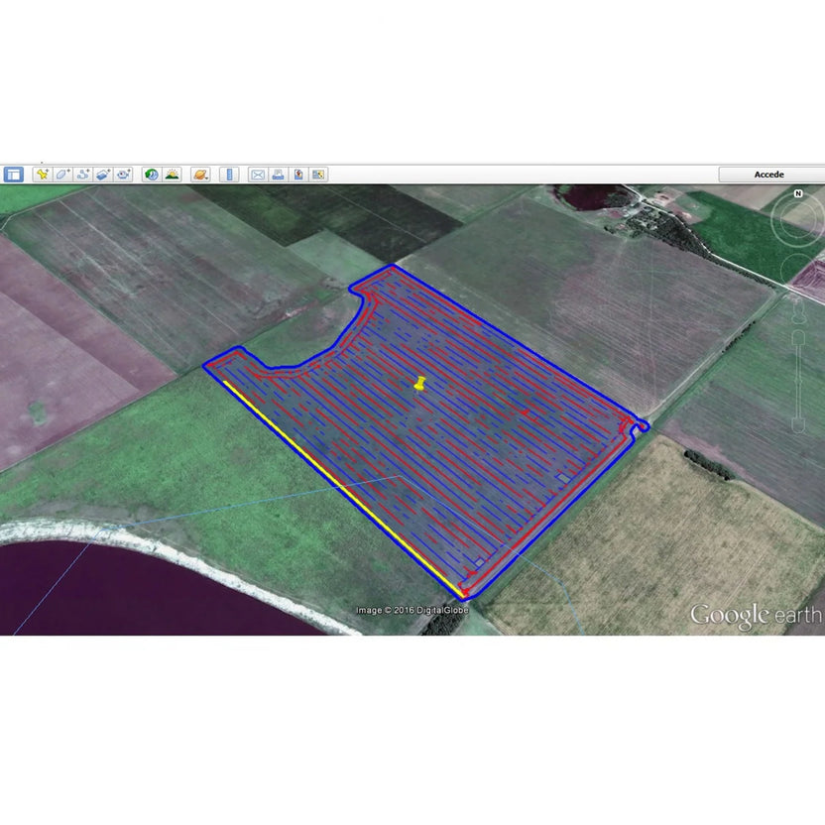The height and width of the screenshot is (825, 825).
Task: Toggle the sidebar panel button
Action: click(14, 175)
